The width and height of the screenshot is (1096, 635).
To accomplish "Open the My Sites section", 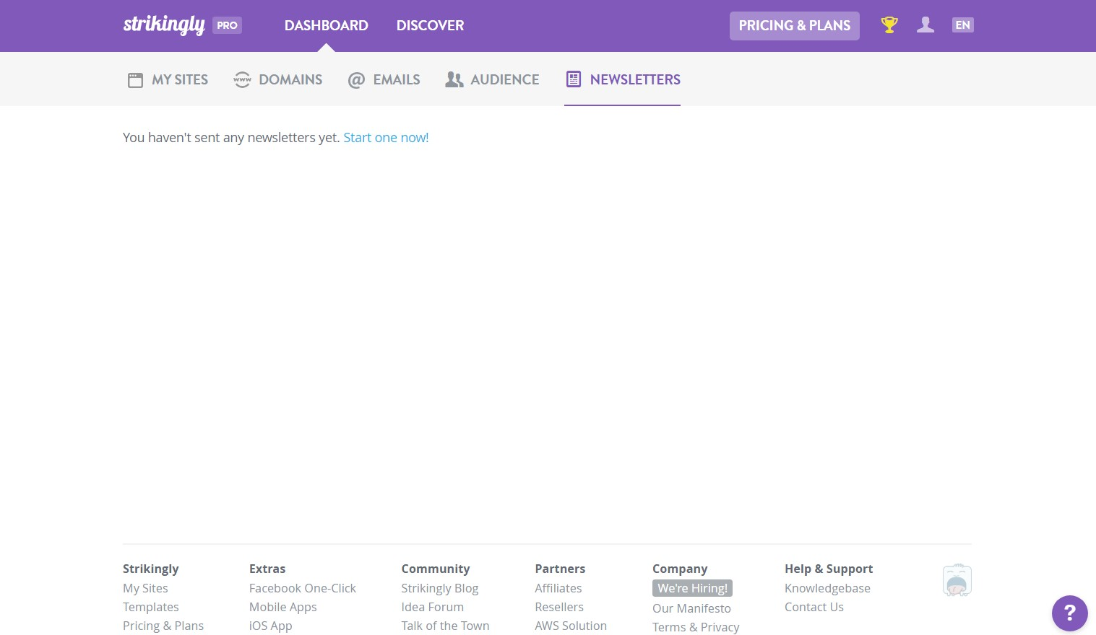I will click(167, 79).
